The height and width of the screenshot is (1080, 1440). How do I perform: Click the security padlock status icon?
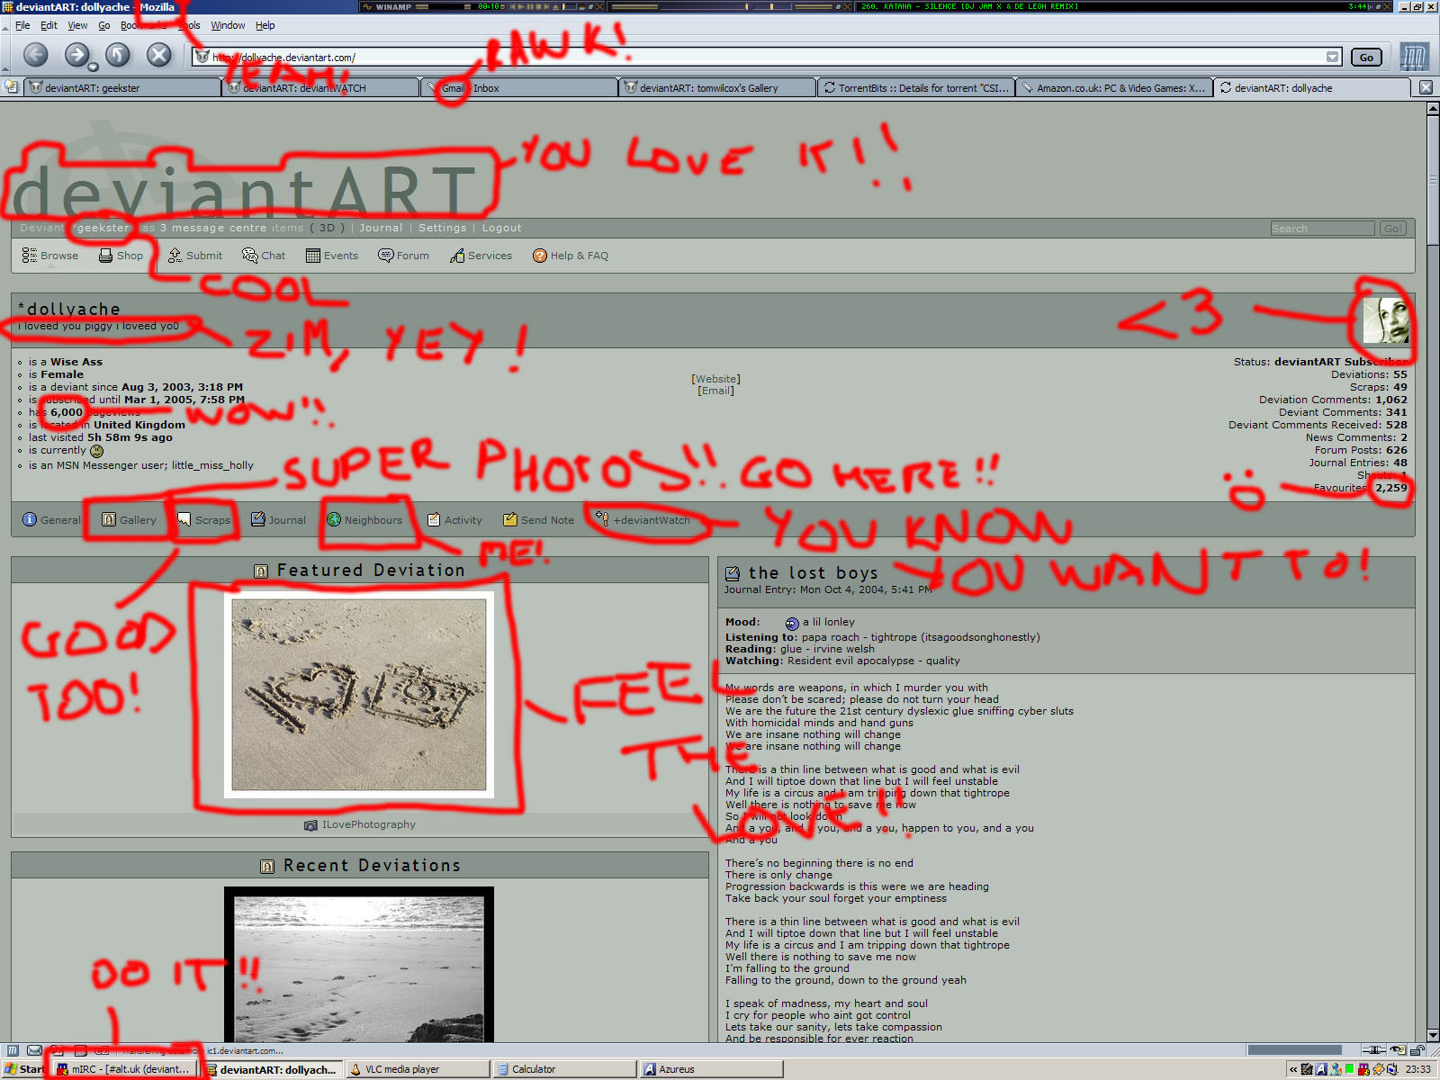1417,1050
